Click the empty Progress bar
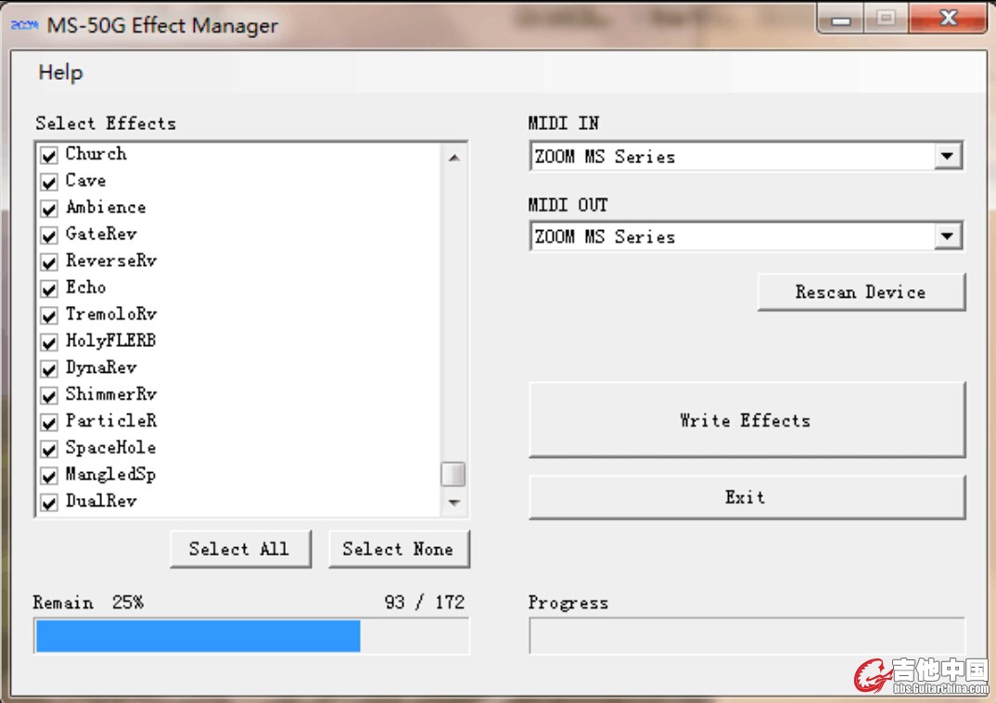Image resolution: width=996 pixels, height=703 pixels. 747,635
